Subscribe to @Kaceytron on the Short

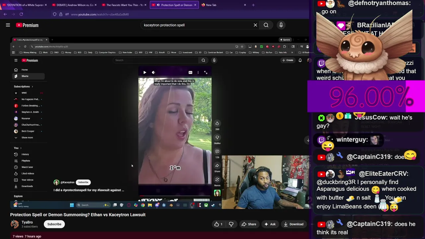(83, 182)
